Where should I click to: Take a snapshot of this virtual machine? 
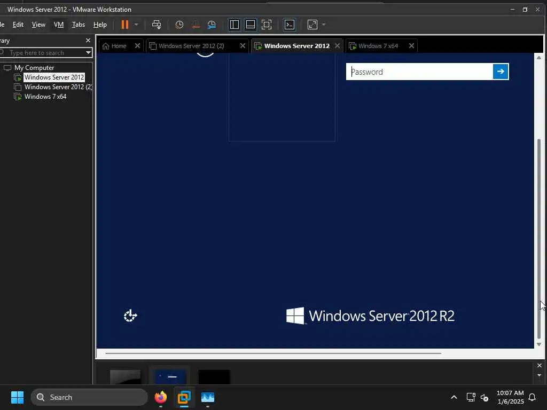[179, 25]
